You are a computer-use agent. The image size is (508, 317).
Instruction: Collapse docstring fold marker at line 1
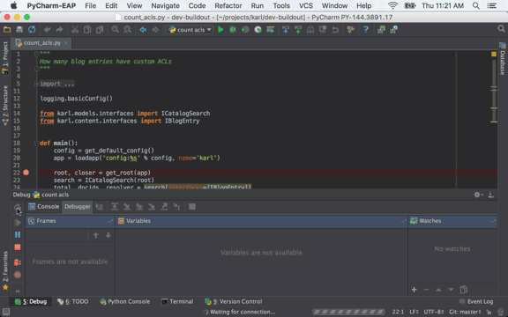pyautogui.click(x=37, y=54)
